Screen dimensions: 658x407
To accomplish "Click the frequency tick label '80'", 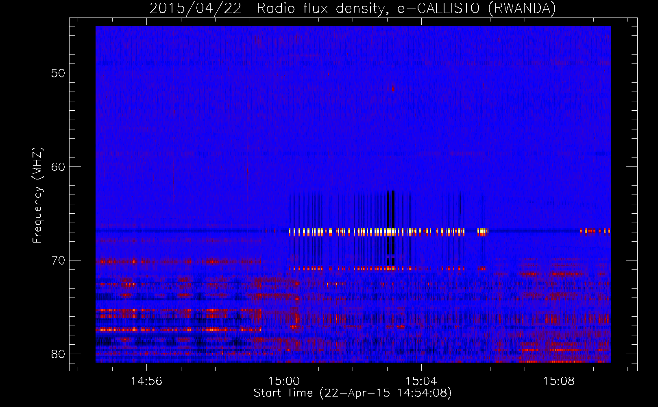I will coord(58,354).
